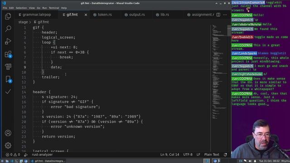Click VS Code logo in title bar
The height and width of the screenshot is (163, 290).
point(4,3)
